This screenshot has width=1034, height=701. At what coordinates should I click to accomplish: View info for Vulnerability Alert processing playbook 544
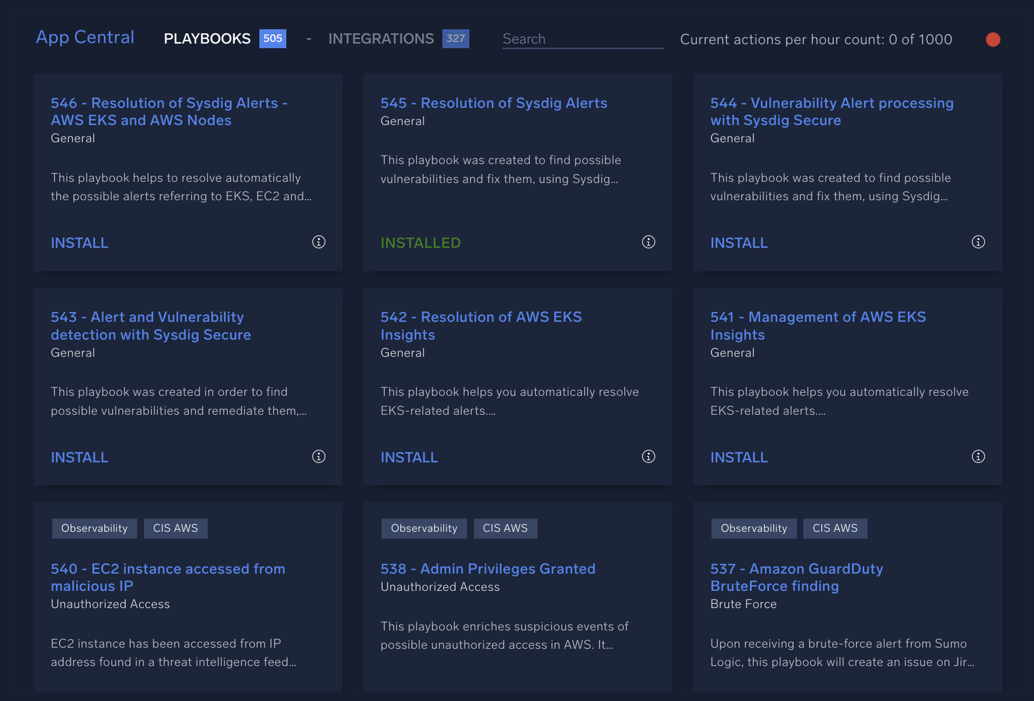(978, 242)
